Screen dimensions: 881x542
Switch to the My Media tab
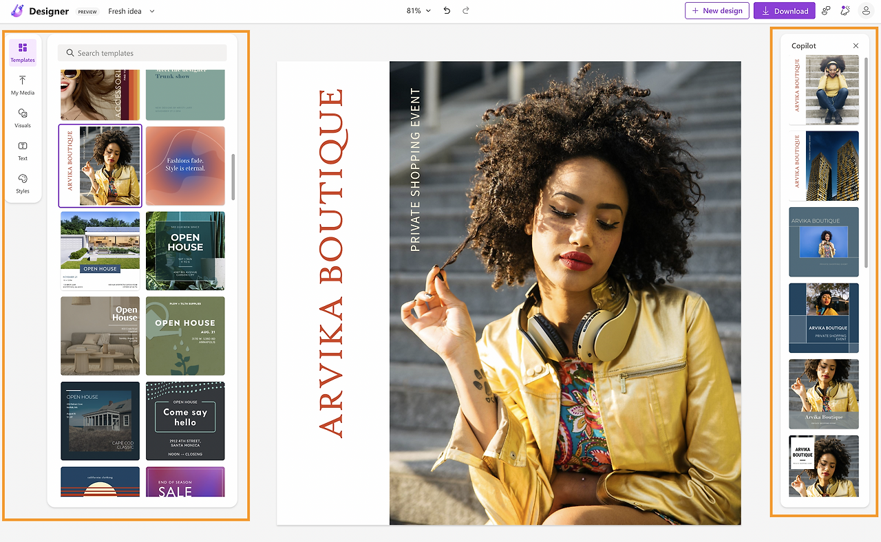pyautogui.click(x=23, y=85)
